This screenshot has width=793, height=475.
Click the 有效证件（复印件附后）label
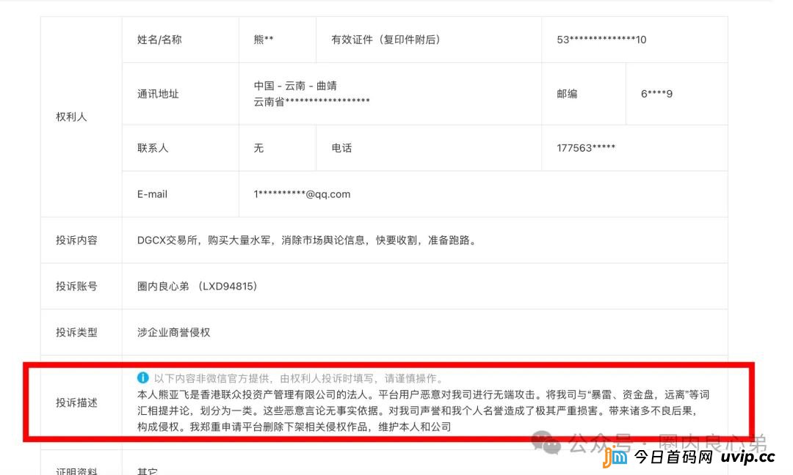pos(386,40)
